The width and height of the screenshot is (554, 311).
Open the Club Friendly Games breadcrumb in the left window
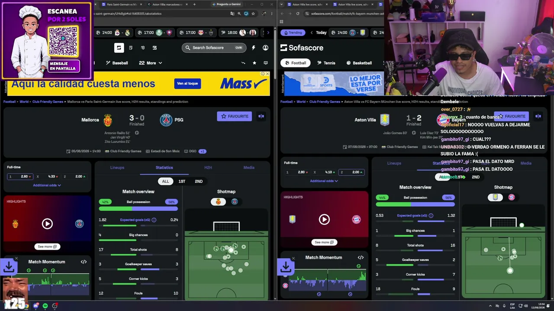(x=48, y=102)
